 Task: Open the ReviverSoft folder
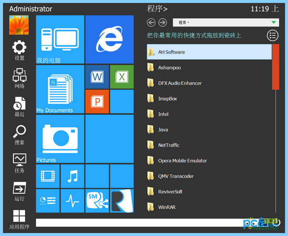pyautogui.click(x=209, y=191)
